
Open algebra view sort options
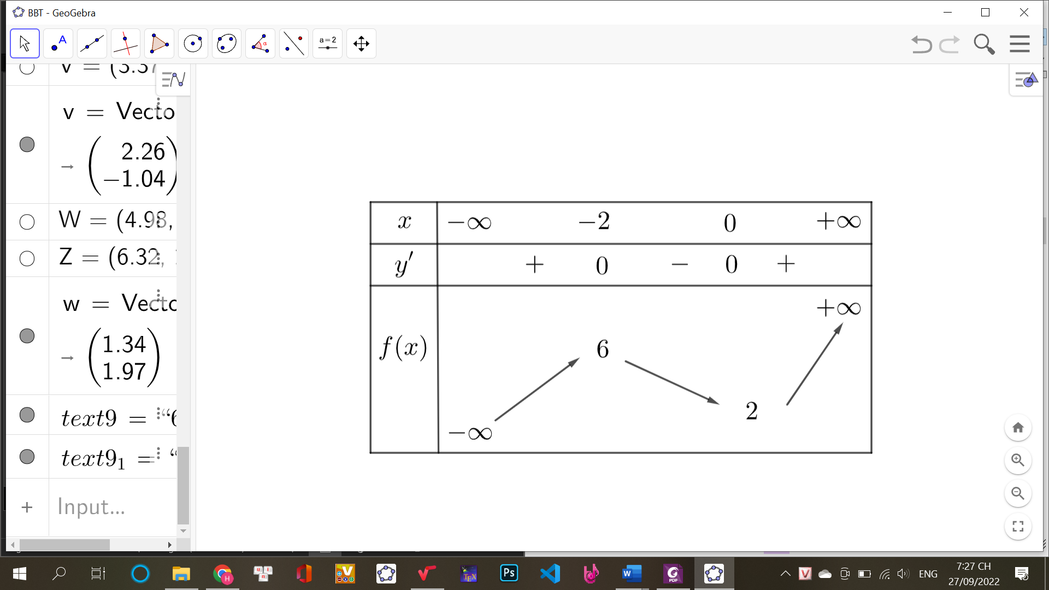click(174, 80)
